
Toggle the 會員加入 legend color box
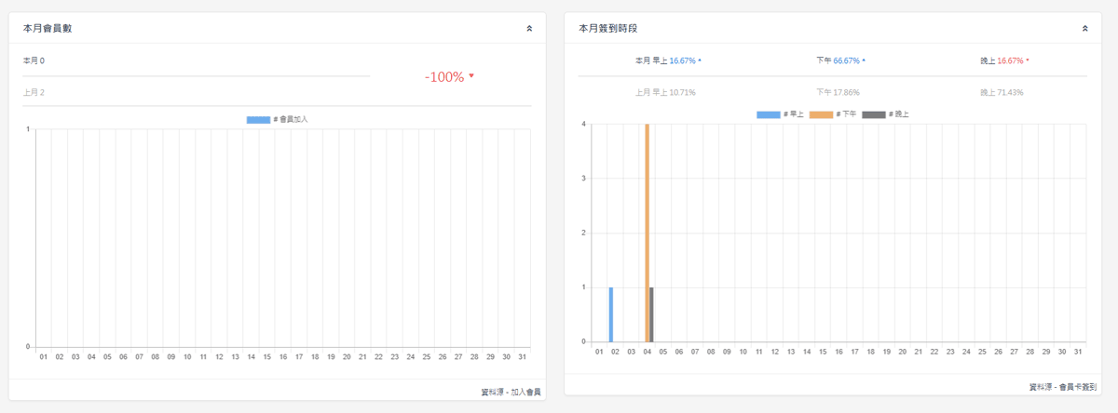(x=258, y=119)
